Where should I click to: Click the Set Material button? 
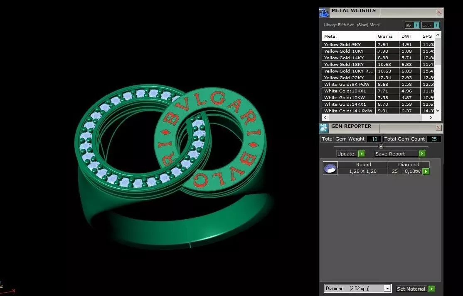(412, 289)
